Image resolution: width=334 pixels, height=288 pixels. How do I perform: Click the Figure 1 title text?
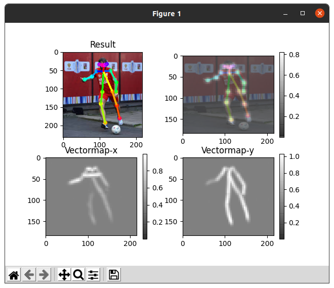tap(166, 14)
